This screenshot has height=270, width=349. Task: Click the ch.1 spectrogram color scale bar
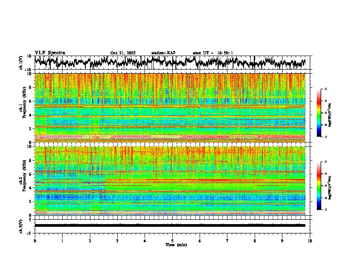(x=319, y=113)
